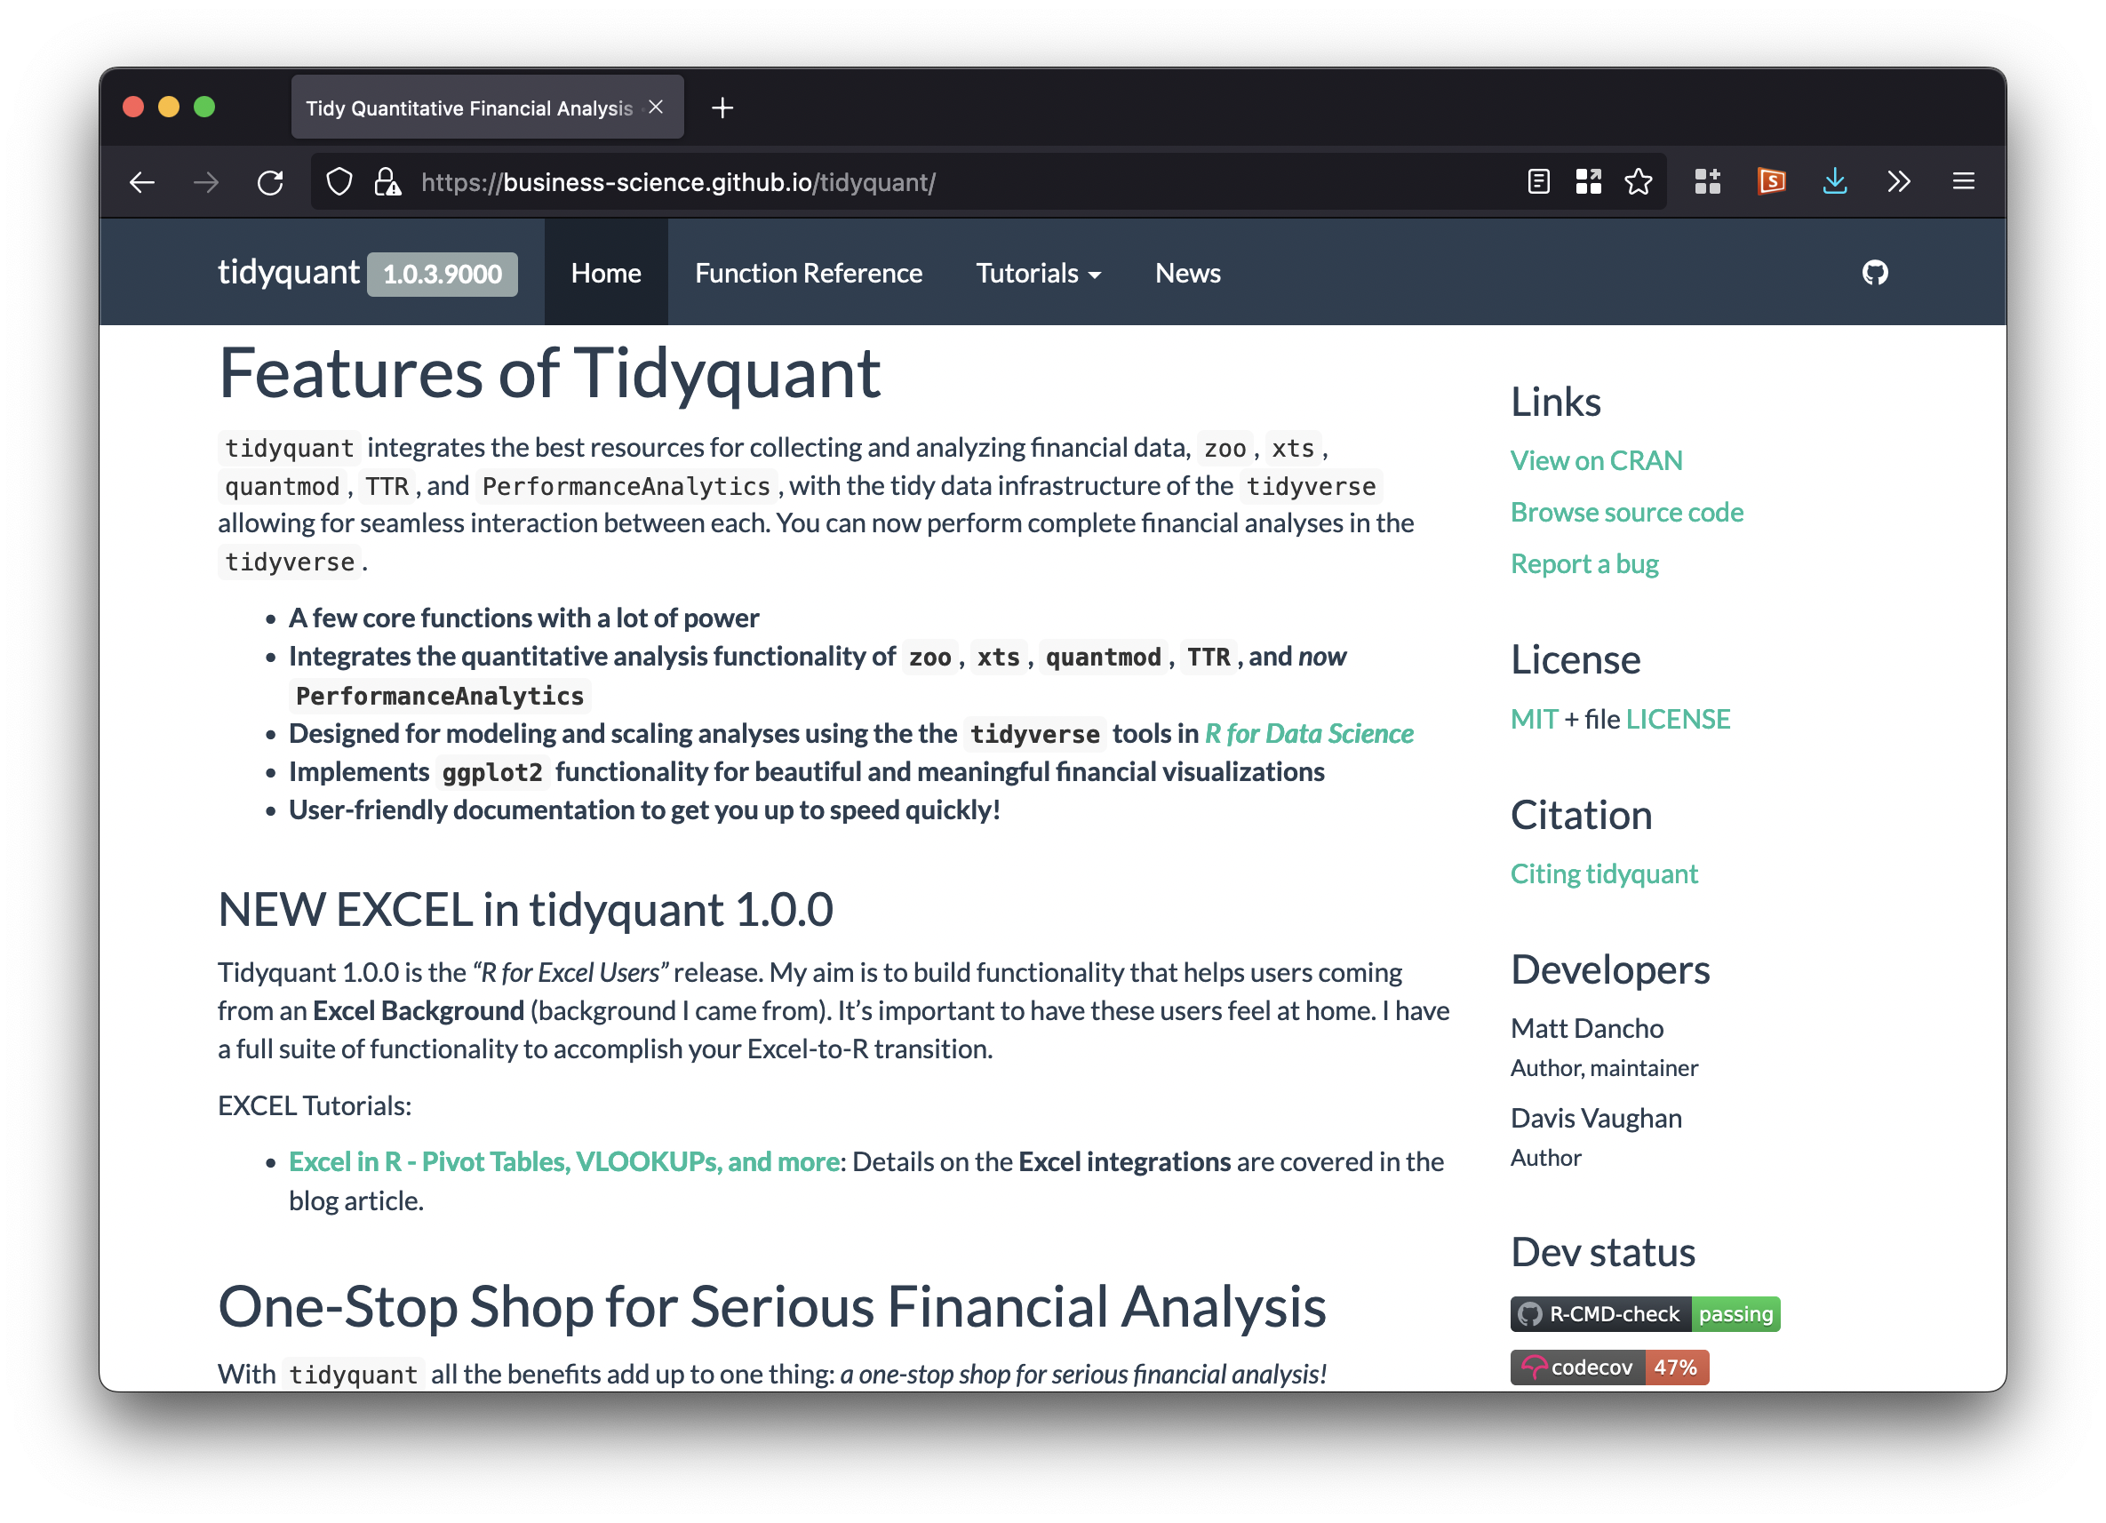
Task: Open the LICENSE file link
Action: (x=1678, y=720)
